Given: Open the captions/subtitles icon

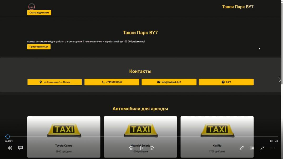Looking at the screenshot, I should [x=21, y=148].
